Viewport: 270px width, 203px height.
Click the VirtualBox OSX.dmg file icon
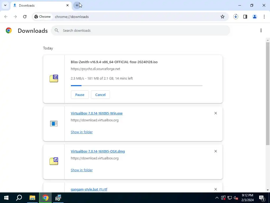pyautogui.click(x=54, y=161)
